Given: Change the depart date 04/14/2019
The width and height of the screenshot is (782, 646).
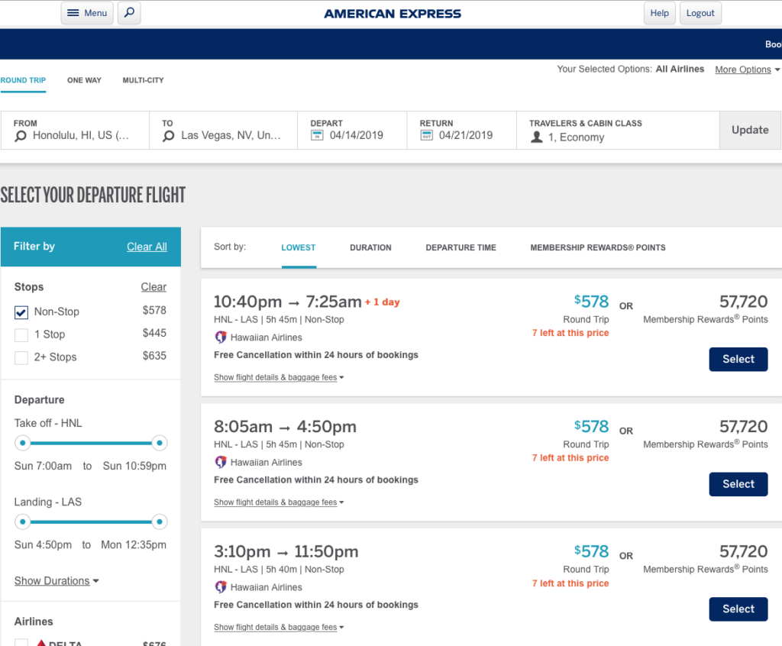Looking at the screenshot, I should pos(357,135).
